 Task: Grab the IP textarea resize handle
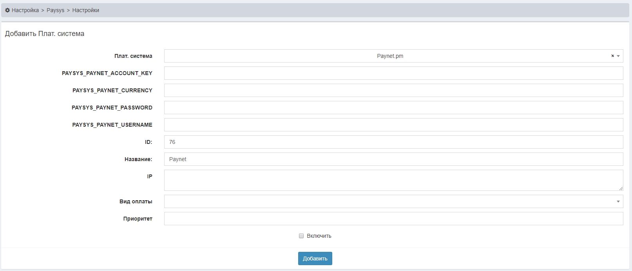621,188
